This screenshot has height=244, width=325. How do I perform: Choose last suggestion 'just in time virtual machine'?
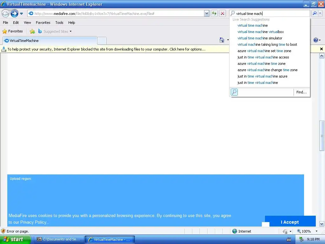point(257,83)
